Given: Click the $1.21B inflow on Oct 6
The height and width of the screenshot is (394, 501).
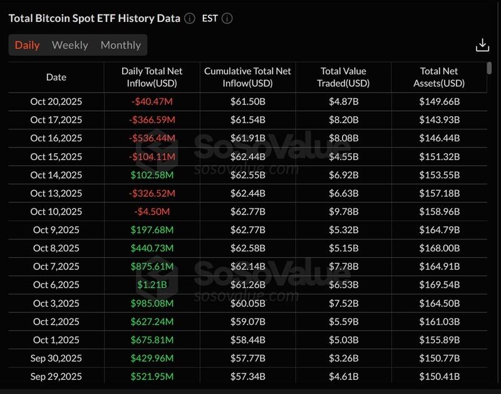Looking at the screenshot, I should (x=152, y=285).
